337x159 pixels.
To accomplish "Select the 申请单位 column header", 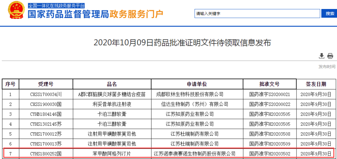I will (x=197, y=84).
